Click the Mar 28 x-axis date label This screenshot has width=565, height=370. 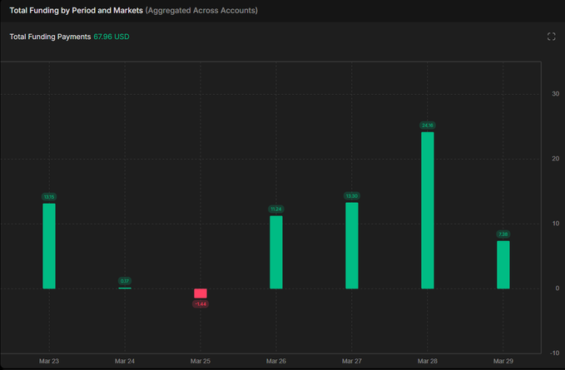(428, 362)
